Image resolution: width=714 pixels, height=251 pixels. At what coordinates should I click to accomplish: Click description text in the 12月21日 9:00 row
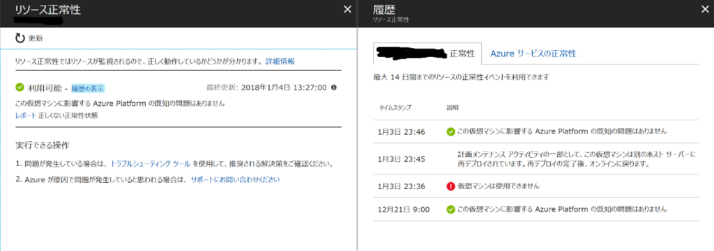point(562,209)
